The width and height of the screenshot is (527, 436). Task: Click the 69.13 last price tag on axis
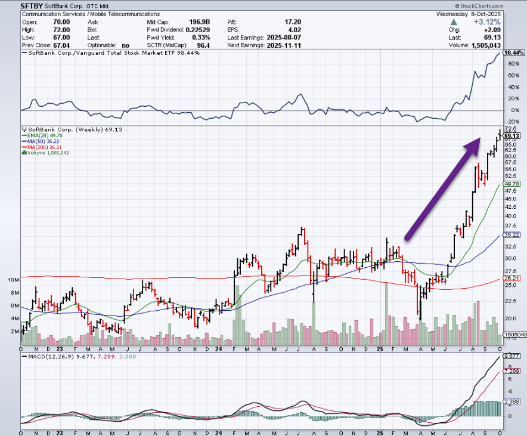tap(513, 136)
